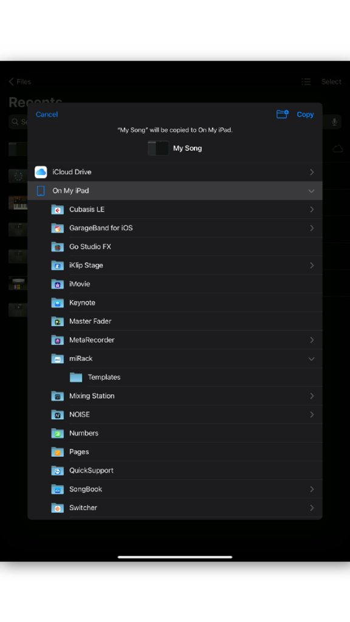Viewport: 350px width, 622px height.
Task: Choose the Go Studio FX name
Action: [x=90, y=247]
